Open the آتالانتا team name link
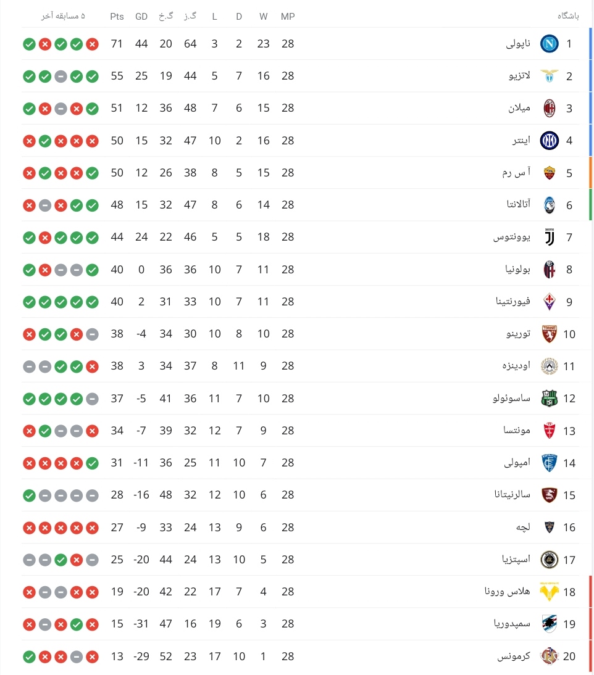This screenshot has height=675, width=594. click(x=518, y=204)
